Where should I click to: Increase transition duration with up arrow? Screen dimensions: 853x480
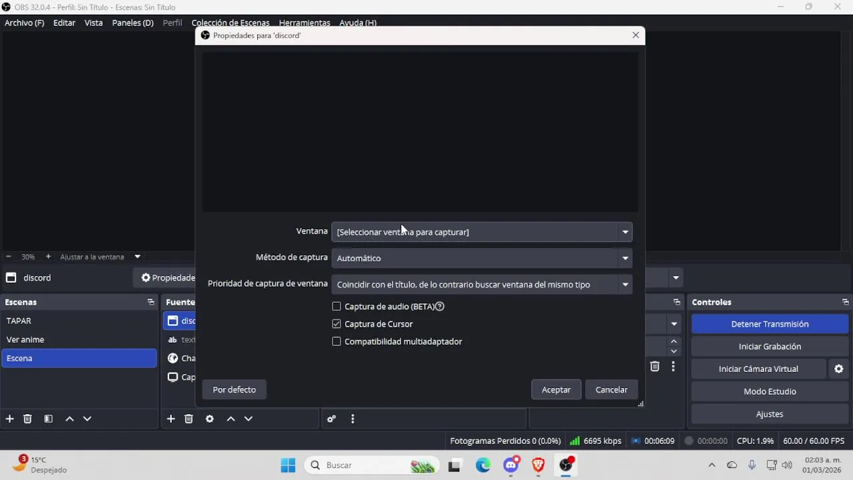674,341
